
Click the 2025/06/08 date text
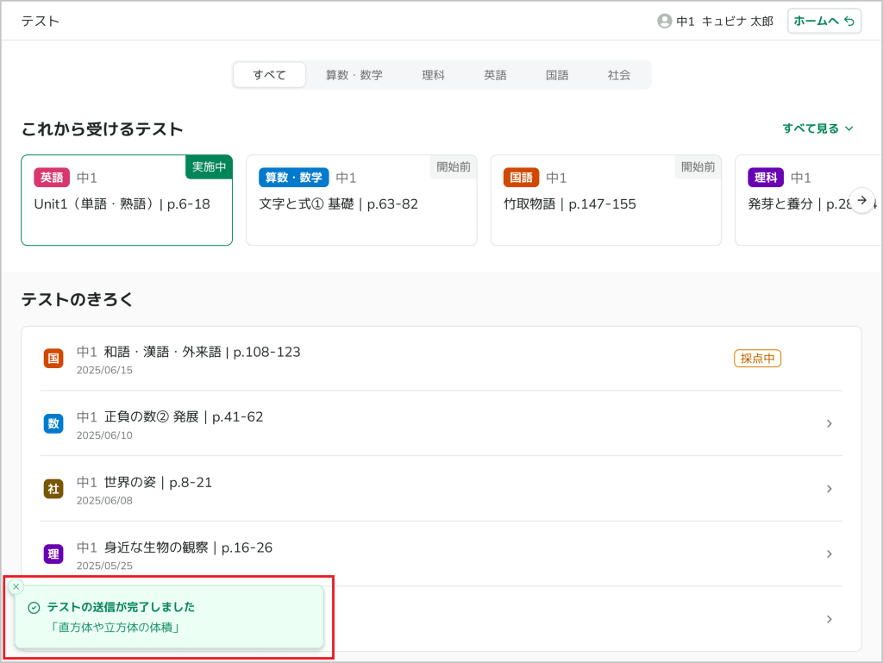point(104,501)
